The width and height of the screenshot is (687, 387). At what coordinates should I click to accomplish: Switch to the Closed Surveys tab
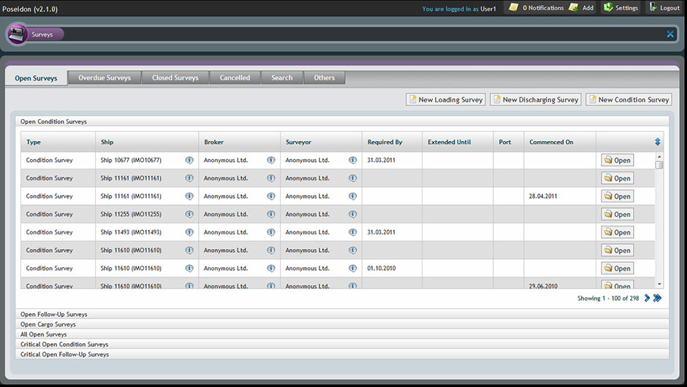pyautogui.click(x=175, y=77)
